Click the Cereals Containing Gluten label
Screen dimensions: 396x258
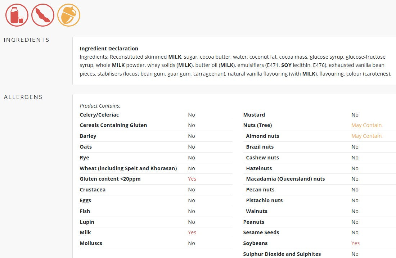tap(113, 125)
